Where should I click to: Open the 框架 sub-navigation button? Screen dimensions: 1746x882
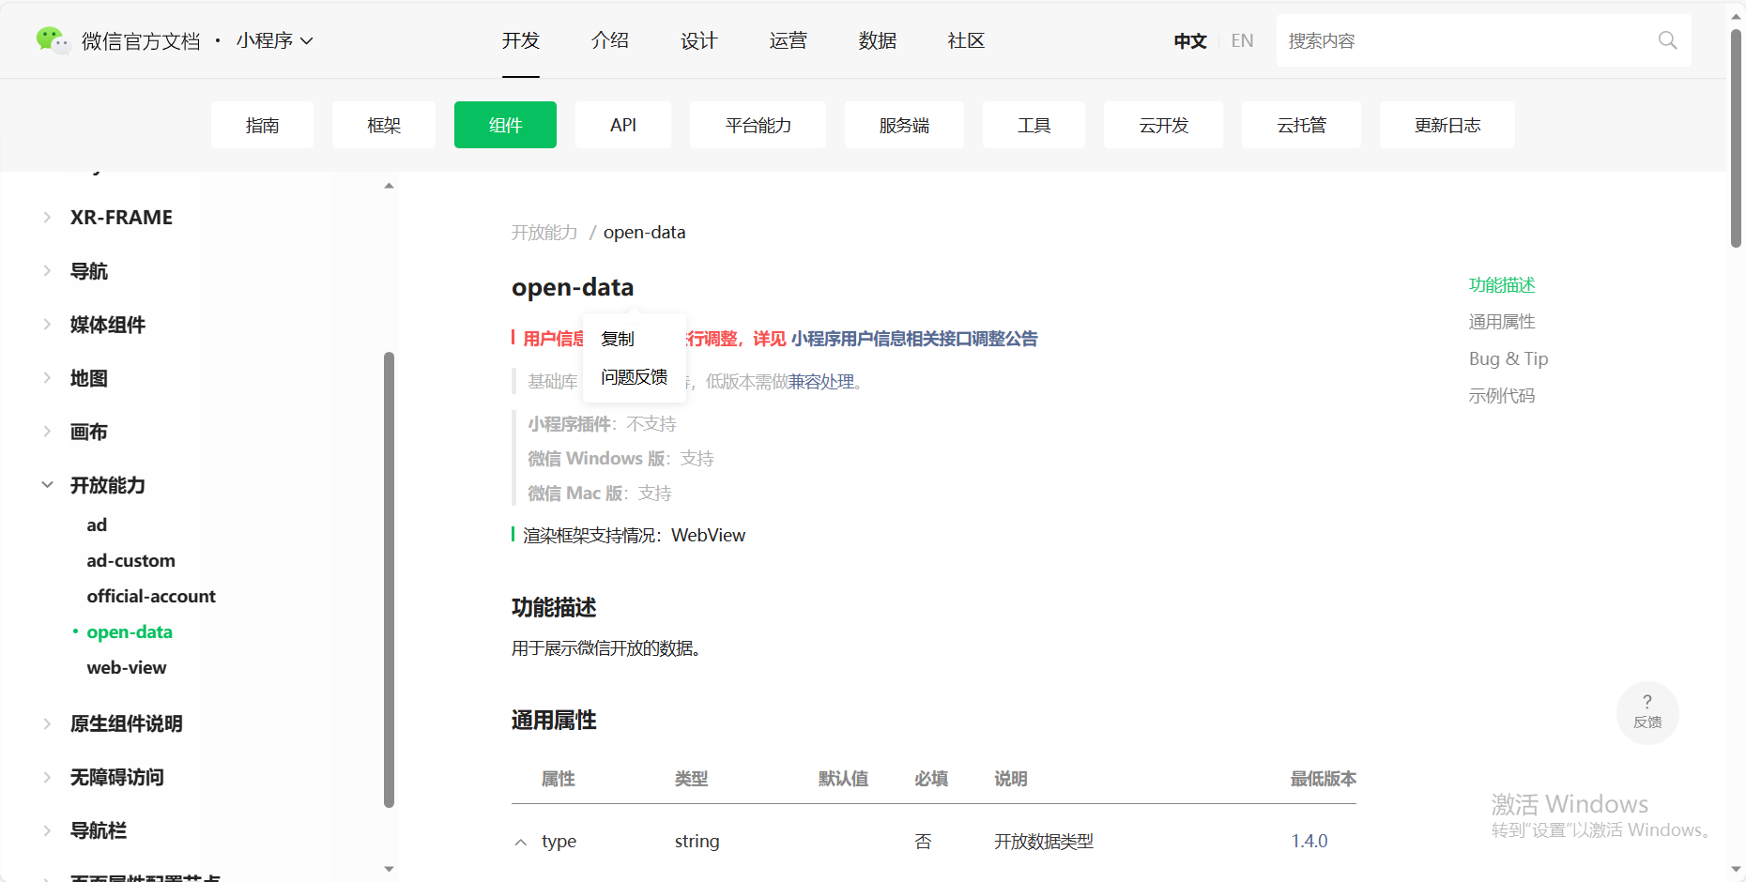(383, 125)
